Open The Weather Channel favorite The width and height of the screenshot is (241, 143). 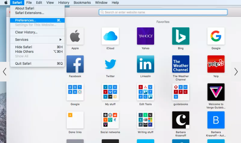(x=181, y=64)
